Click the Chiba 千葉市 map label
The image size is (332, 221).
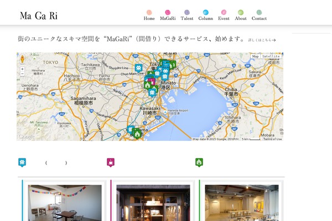(231, 92)
